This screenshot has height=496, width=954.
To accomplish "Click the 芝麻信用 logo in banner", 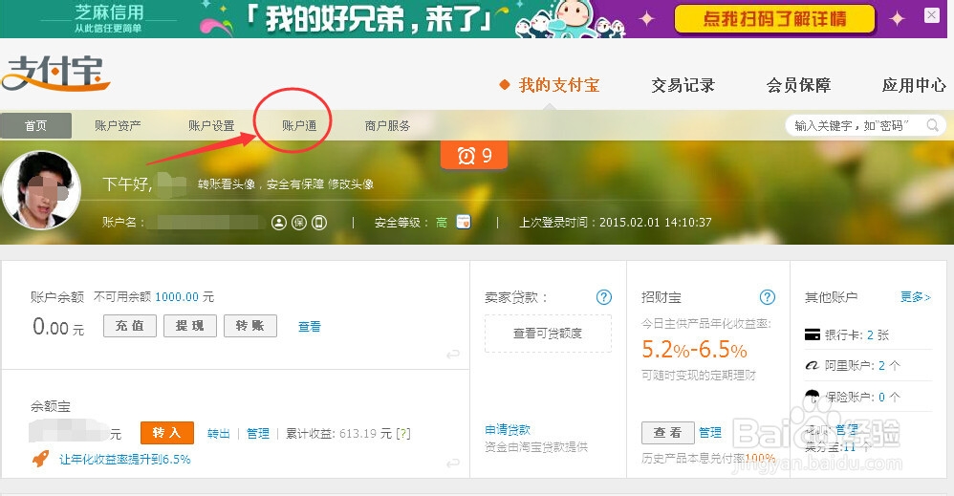I will click(x=110, y=18).
